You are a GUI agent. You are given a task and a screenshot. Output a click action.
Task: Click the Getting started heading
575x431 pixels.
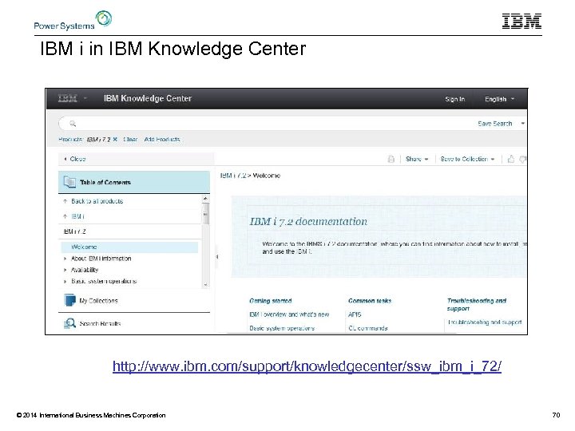pyautogui.click(x=270, y=301)
